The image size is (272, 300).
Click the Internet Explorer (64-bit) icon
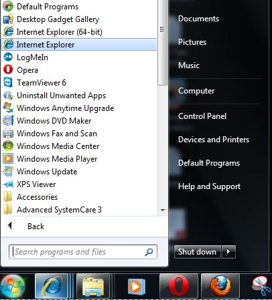[8, 32]
